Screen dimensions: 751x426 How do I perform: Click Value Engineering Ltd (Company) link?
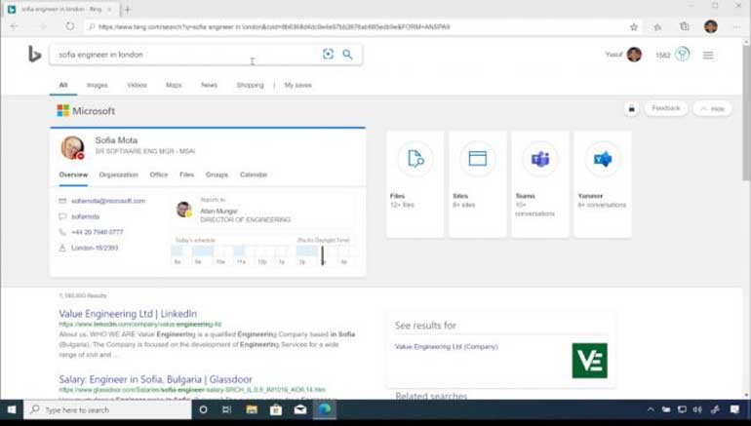(x=447, y=346)
